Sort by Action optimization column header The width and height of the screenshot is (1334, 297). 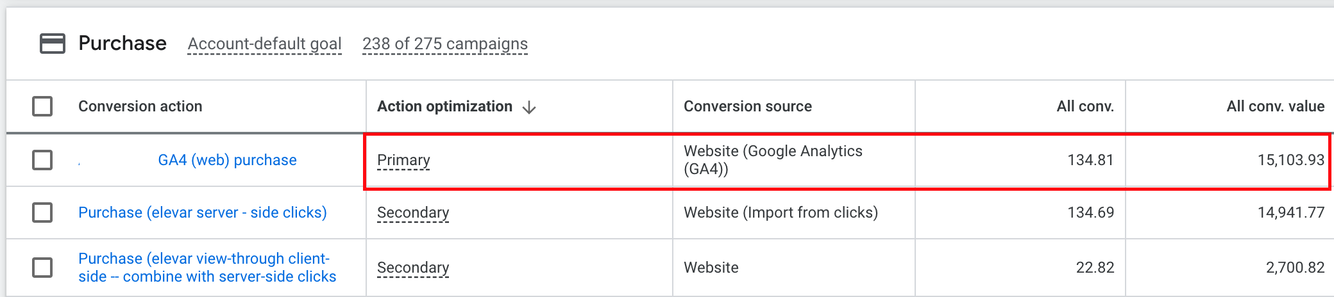click(x=444, y=106)
